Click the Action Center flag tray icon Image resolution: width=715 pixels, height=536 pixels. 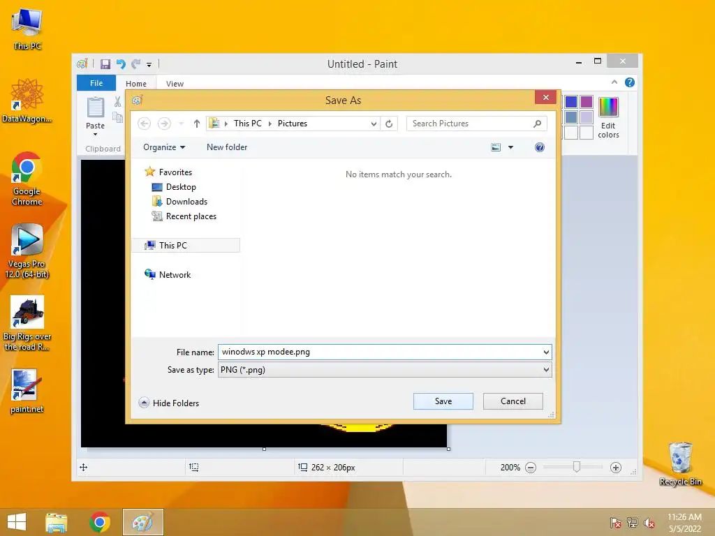[615, 523]
